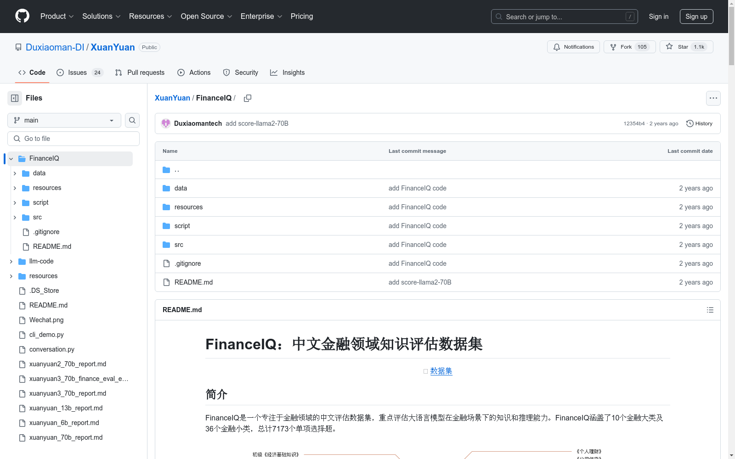Image resolution: width=735 pixels, height=459 pixels.
Task: Open the README outline list icon
Action: tap(710, 310)
